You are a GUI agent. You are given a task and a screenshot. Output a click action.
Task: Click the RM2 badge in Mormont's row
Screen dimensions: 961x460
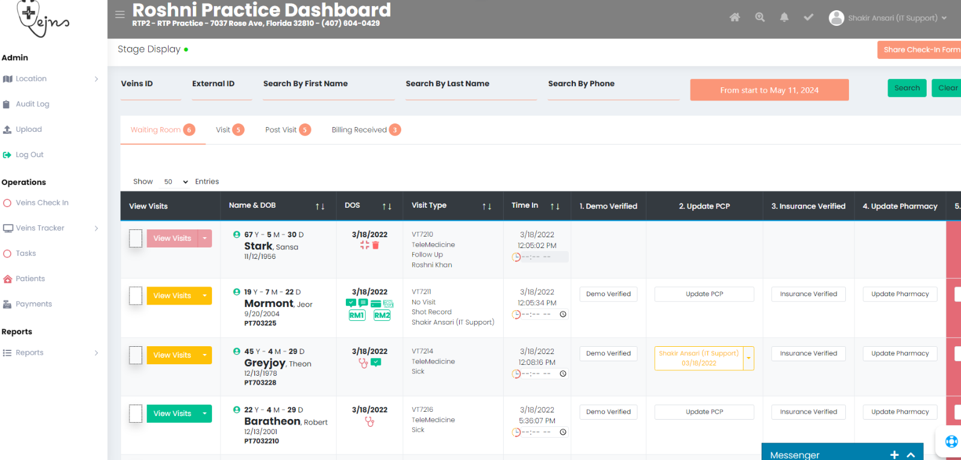[x=382, y=315]
